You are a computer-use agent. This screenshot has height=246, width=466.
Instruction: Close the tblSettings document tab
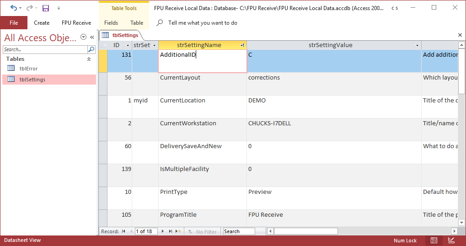tap(460, 35)
